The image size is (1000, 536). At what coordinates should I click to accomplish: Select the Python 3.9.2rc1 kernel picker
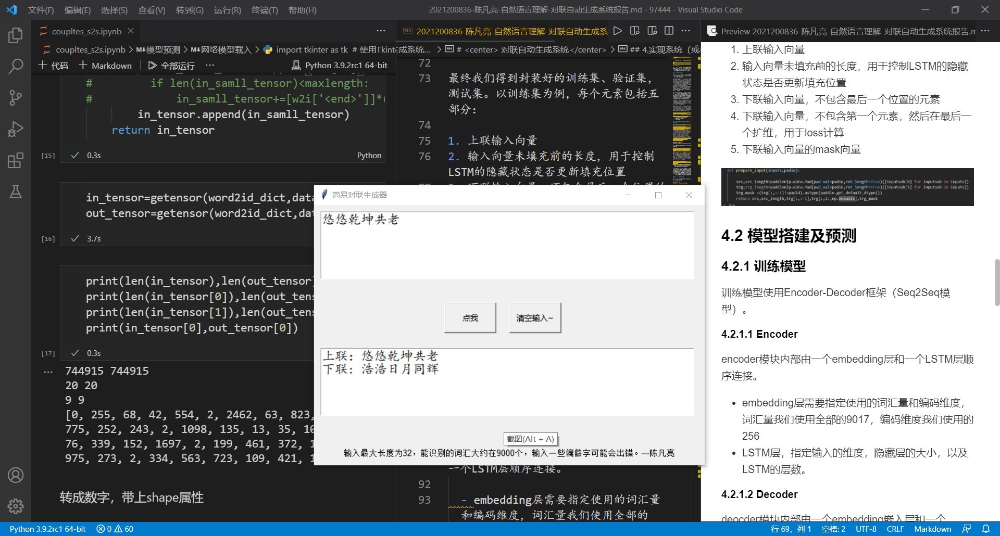tap(340, 66)
